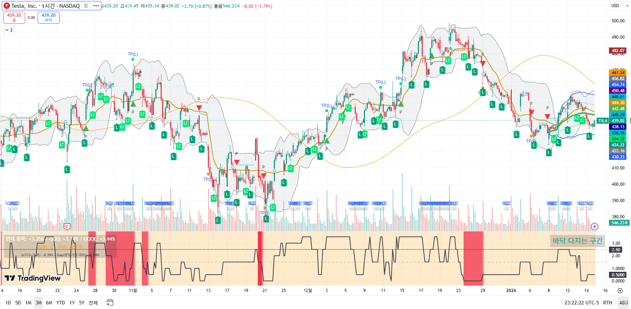The height and width of the screenshot is (309, 631).
Task: Select the 3M time range
Action: [39, 303]
